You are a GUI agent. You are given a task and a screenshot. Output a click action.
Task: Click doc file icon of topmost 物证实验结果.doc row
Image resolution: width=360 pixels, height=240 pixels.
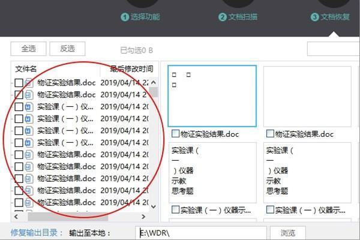[x=29, y=83]
